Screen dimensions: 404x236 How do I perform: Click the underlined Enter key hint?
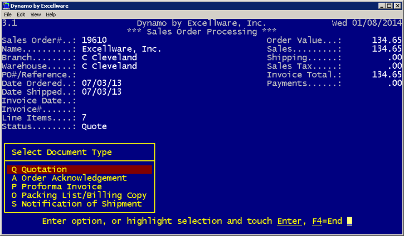(289, 221)
